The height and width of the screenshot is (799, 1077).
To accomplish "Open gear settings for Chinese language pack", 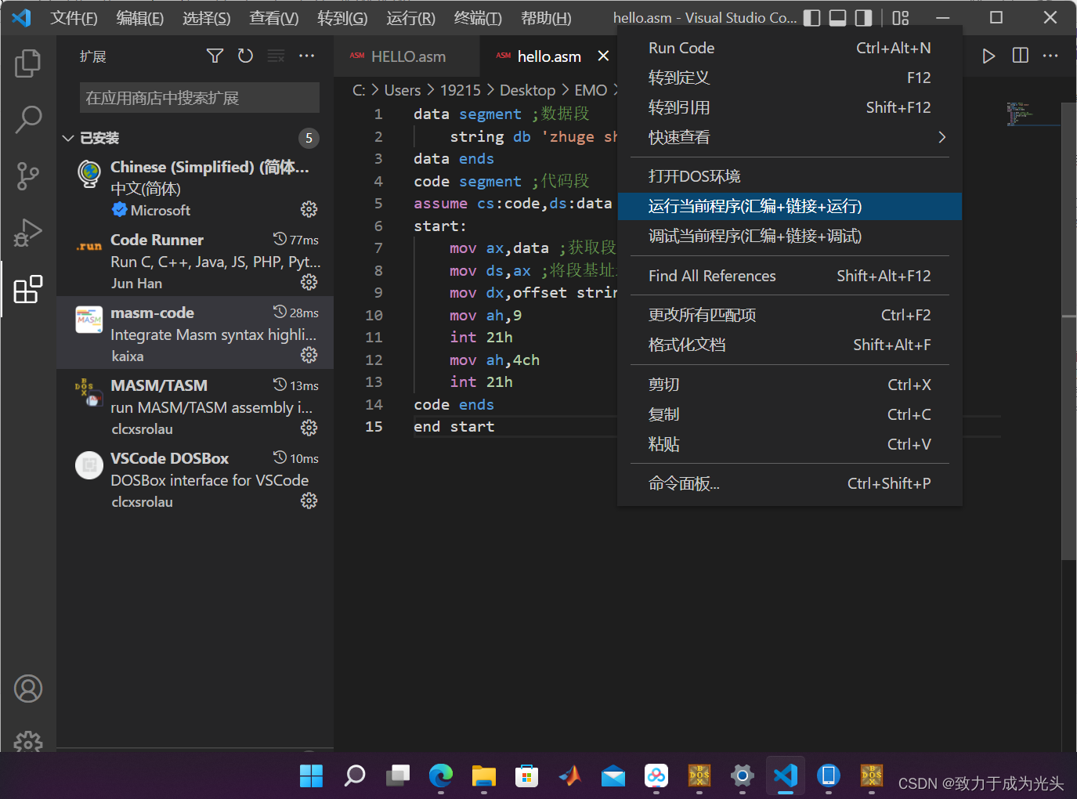I will [x=309, y=209].
